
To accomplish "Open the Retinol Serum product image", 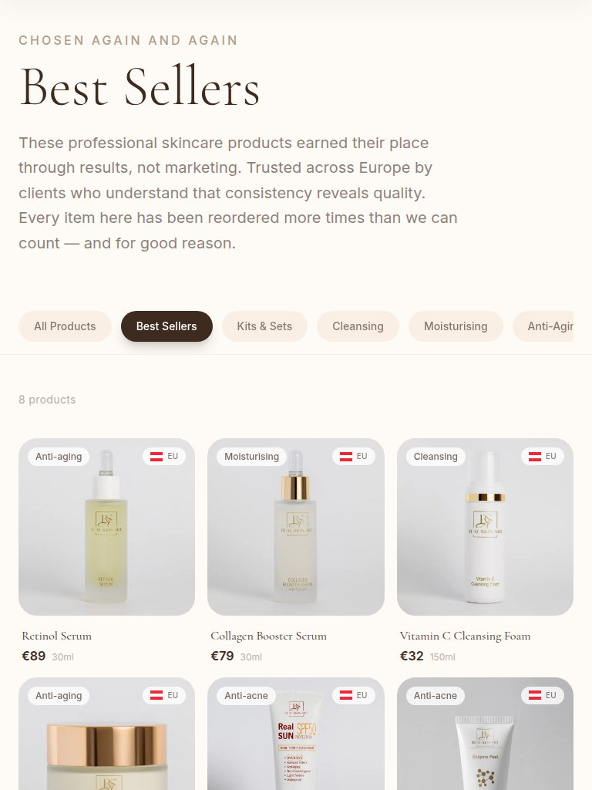I will (x=106, y=527).
